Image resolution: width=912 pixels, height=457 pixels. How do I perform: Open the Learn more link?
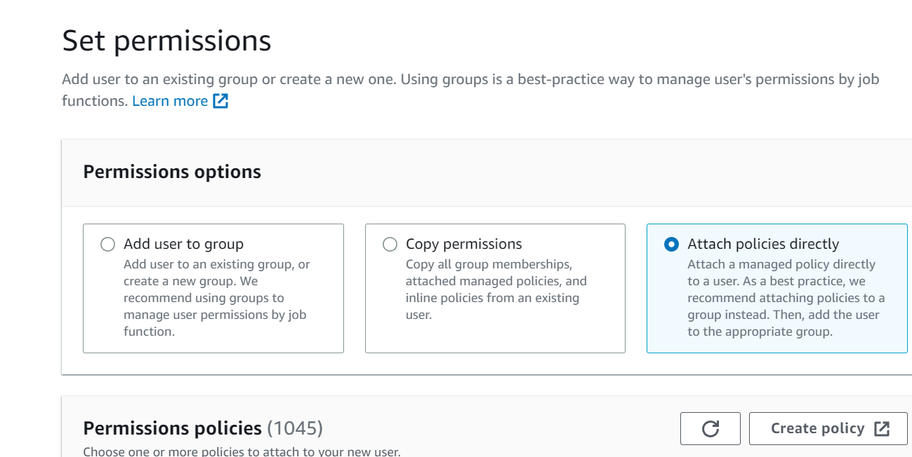170,101
